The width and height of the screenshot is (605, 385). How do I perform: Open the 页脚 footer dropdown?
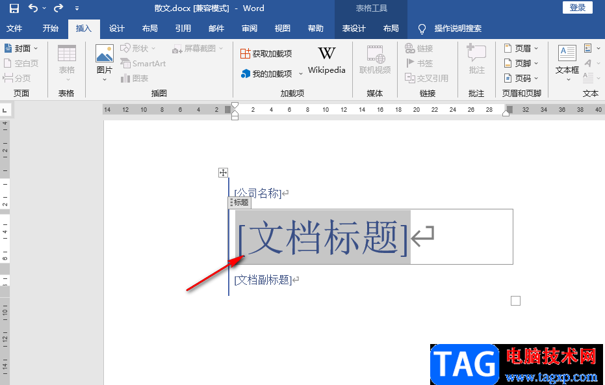point(521,63)
